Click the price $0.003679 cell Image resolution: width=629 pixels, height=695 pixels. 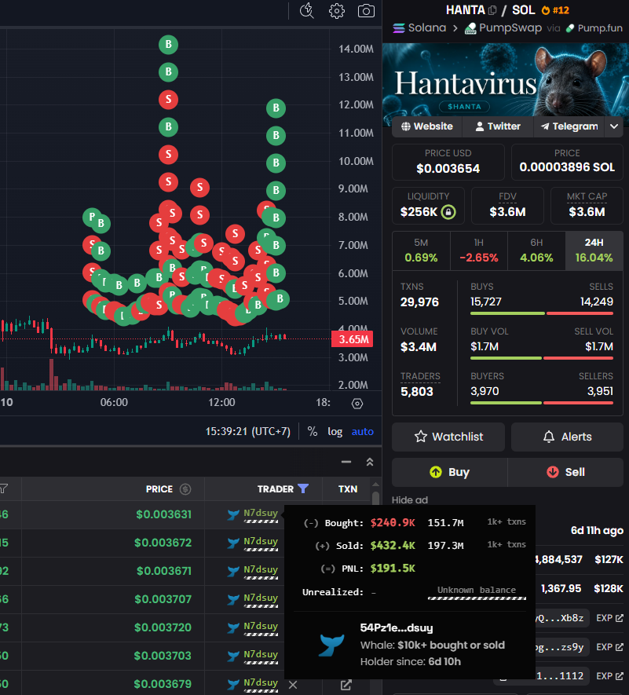pyautogui.click(x=163, y=684)
